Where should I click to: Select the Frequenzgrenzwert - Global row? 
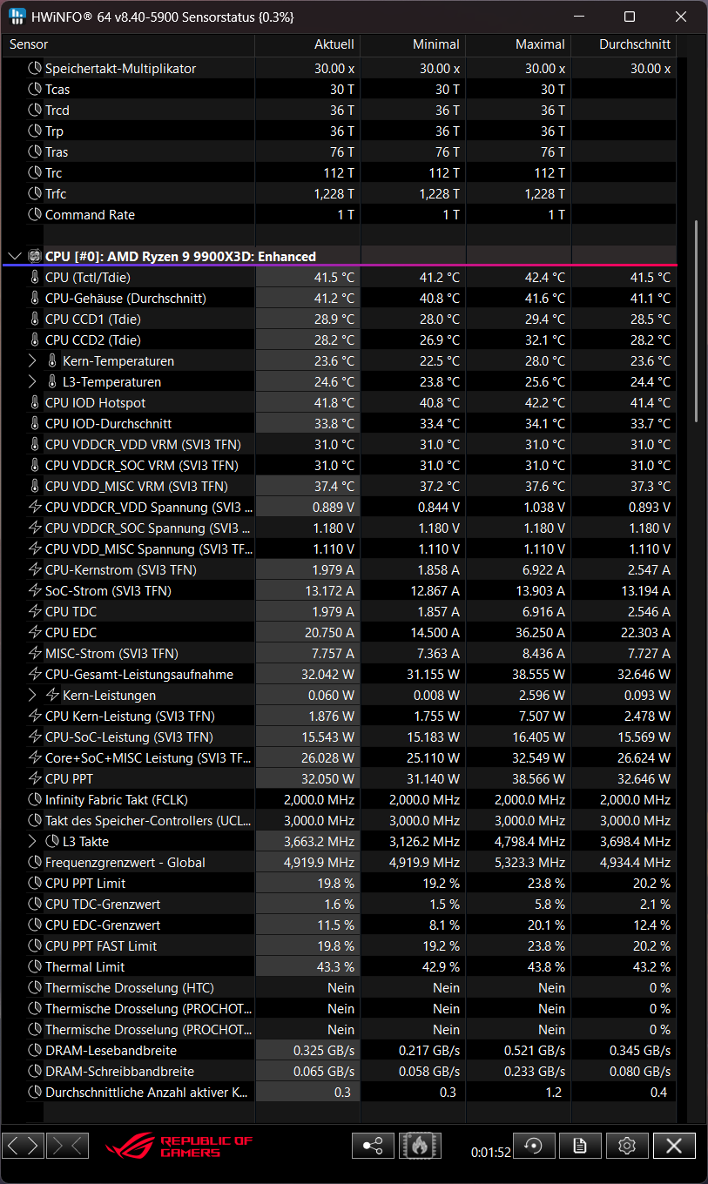click(x=340, y=862)
